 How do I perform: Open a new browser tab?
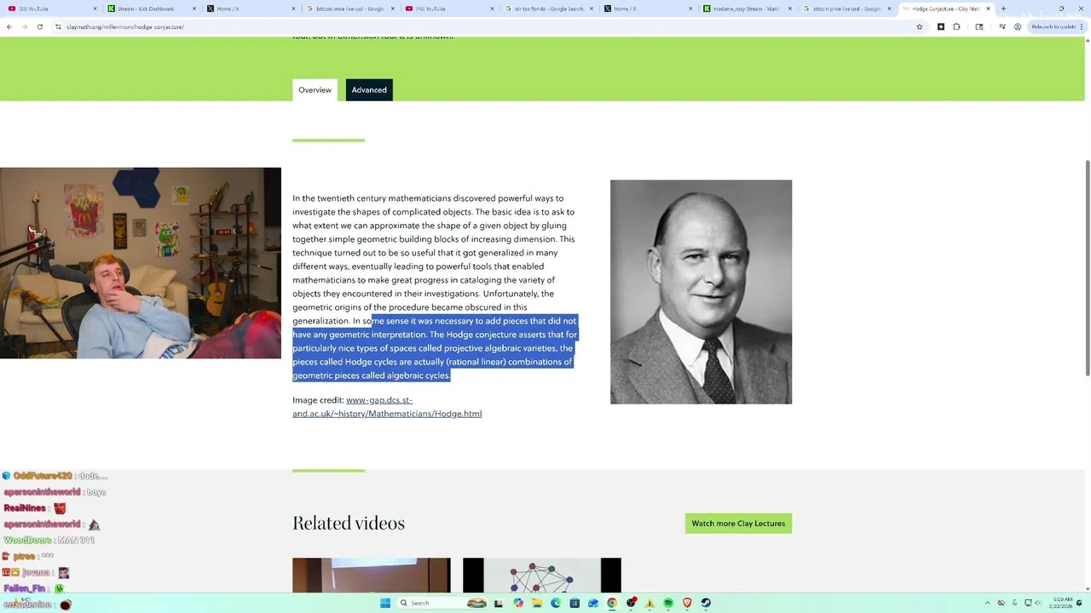1003,9
